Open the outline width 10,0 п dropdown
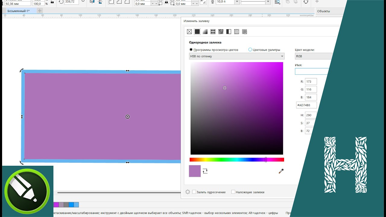The height and width of the screenshot is (217, 386). 237,2
